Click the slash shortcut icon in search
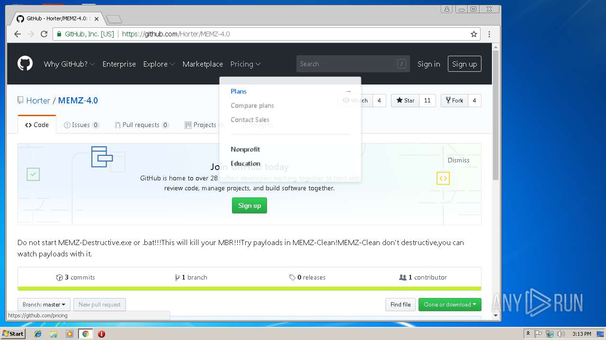This screenshot has width=606, height=340. (401, 64)
